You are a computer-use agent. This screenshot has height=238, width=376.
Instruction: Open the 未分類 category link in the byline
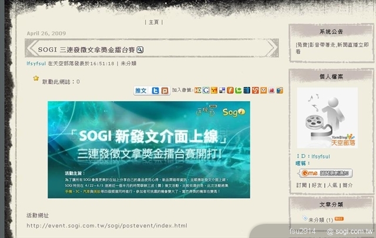coord(129,63)
